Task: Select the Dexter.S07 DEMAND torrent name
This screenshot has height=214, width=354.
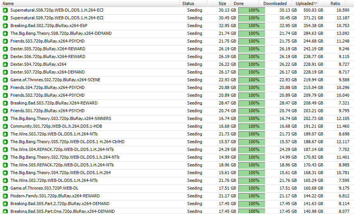Action: (x=47, y=72)
